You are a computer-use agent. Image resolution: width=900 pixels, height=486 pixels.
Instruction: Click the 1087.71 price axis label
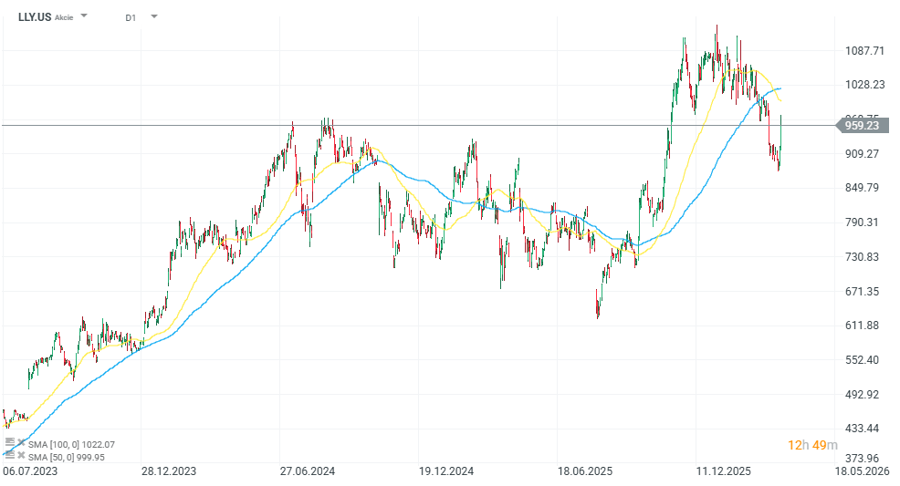[864, 50]
